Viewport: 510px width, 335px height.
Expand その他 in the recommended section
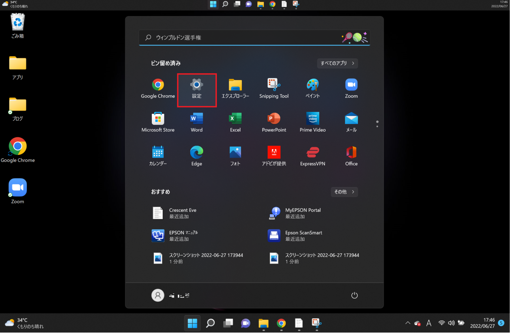tap(344, 192)
